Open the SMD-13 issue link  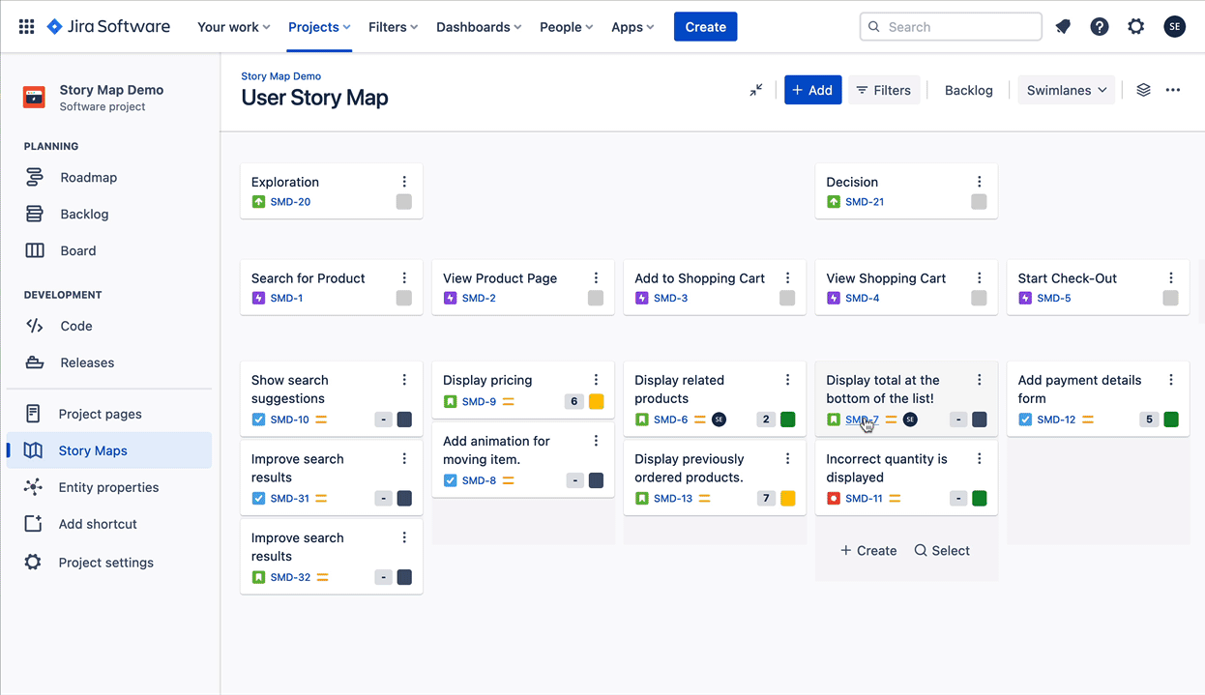pos(673,499)
